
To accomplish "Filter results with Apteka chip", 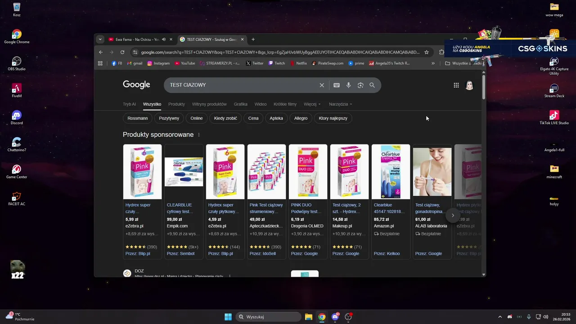I will 276,118.
